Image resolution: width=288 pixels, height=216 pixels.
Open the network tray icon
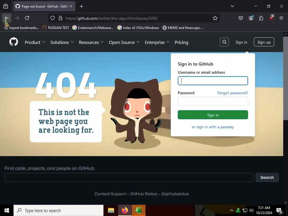tap(245, 210)
